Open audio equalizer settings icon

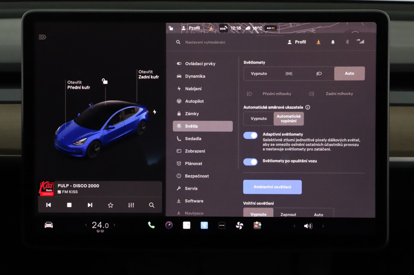131,205
